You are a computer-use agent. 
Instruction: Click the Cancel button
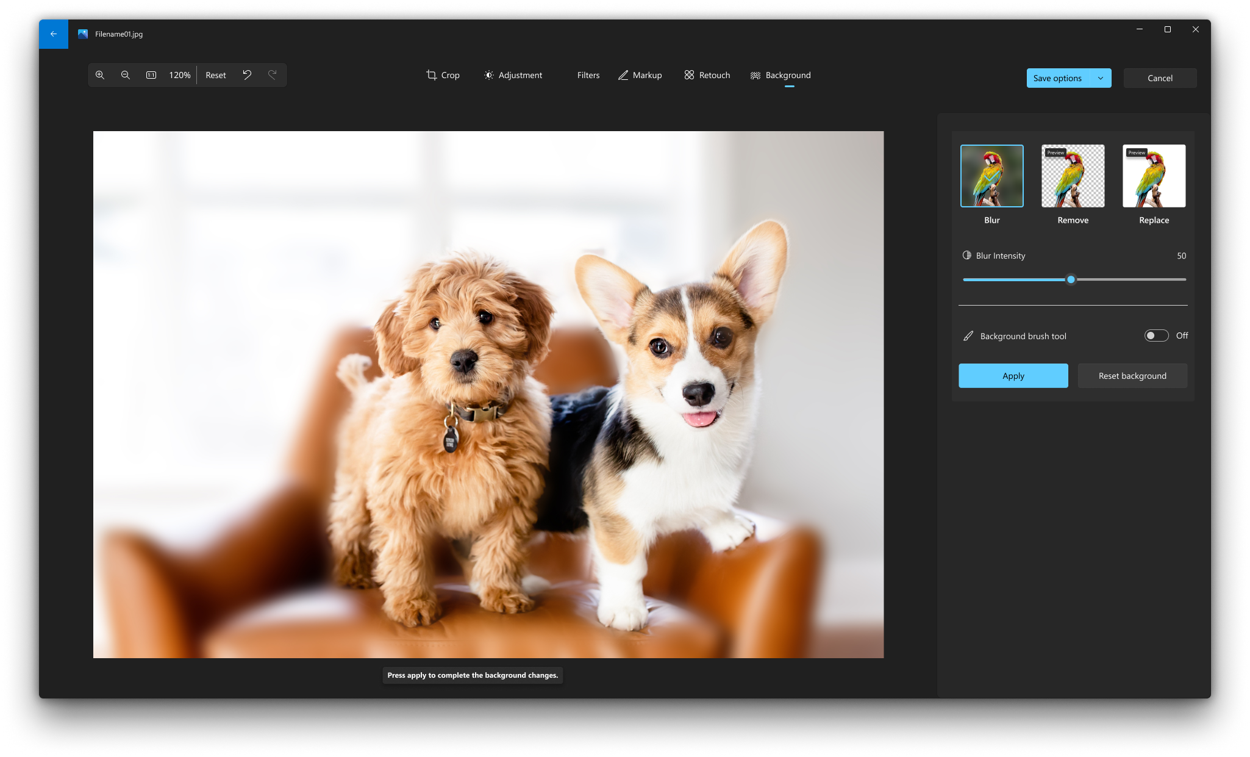tap(1159, 77)
